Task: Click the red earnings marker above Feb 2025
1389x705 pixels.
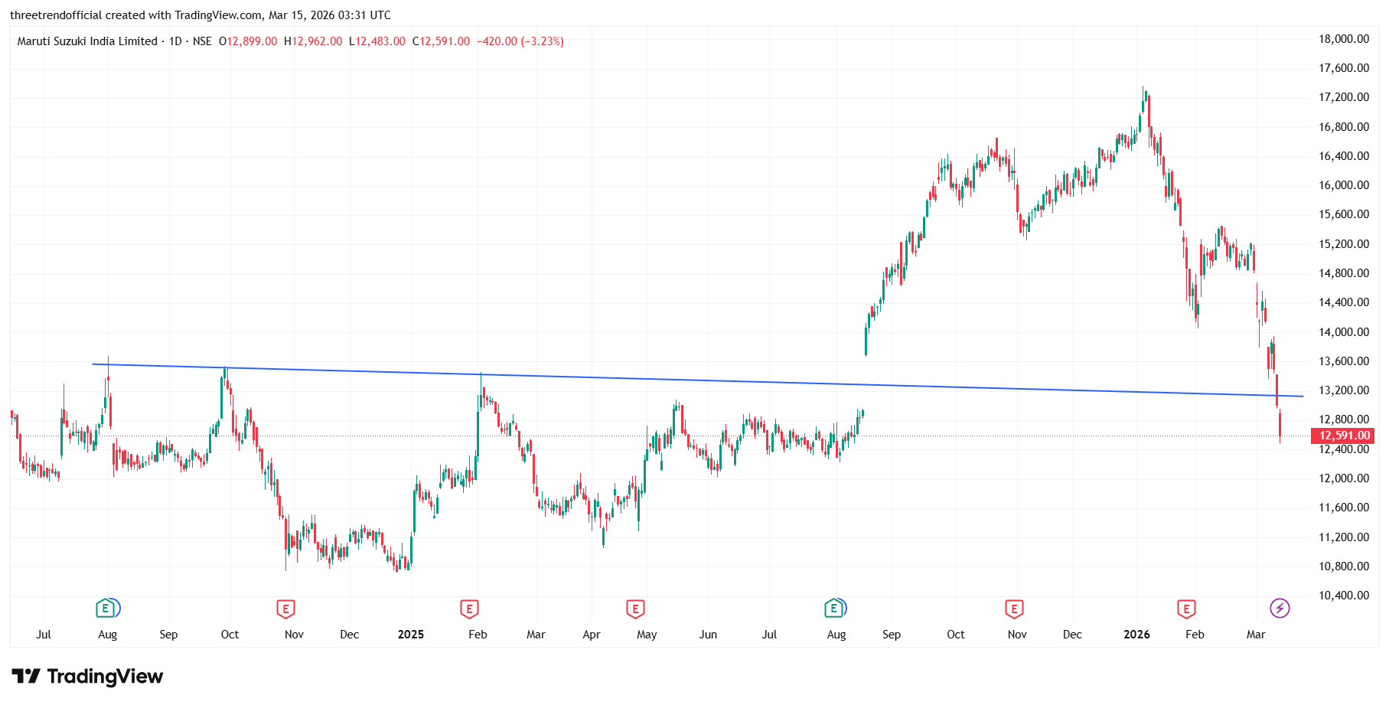Action: (x=469, y=609)
